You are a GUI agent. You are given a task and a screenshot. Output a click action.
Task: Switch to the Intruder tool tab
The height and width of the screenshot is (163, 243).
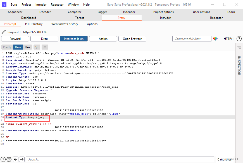165,18
